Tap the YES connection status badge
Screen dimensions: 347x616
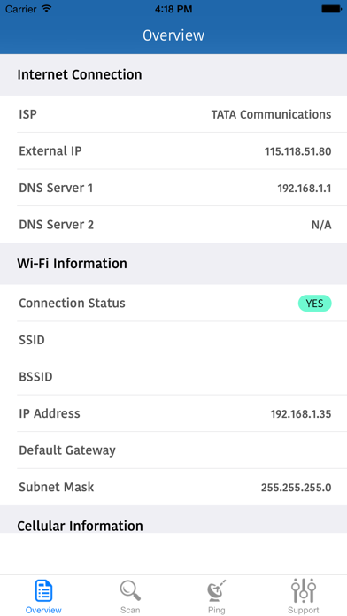point(315,304)
